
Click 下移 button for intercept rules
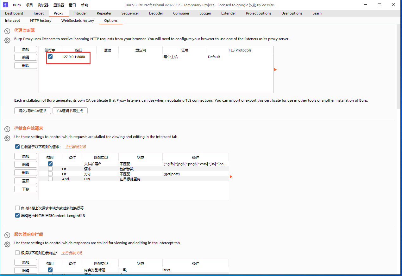click(26, 189)
